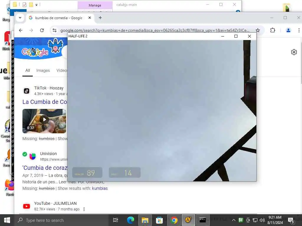Expand Chrome tab search dropdown

point(20,18)
